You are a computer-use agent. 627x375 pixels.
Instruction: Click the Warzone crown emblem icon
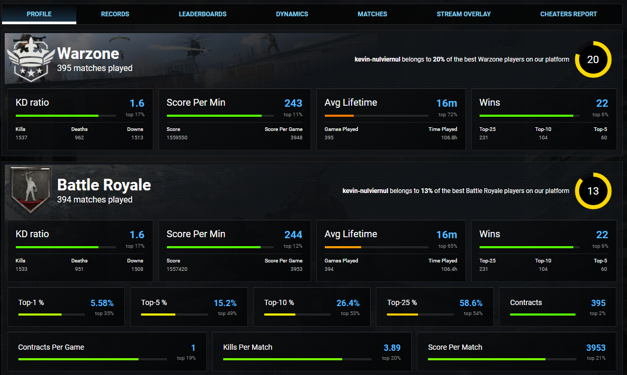pos(31,58)
